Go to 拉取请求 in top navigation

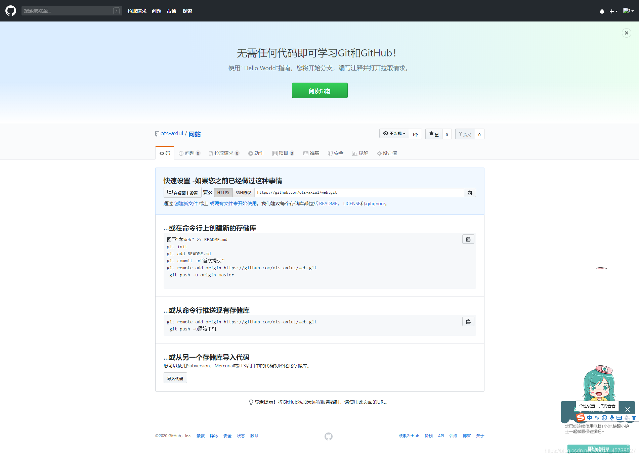pyautogui.click(x=137, y=11)
